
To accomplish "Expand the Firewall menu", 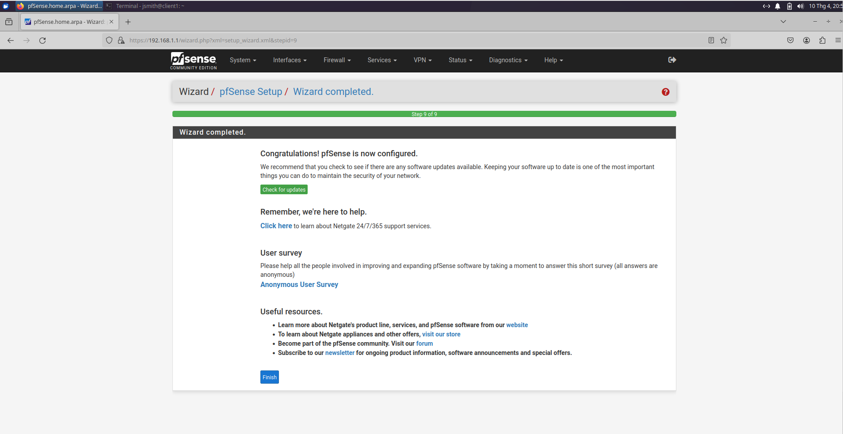I will pos(337,60).
